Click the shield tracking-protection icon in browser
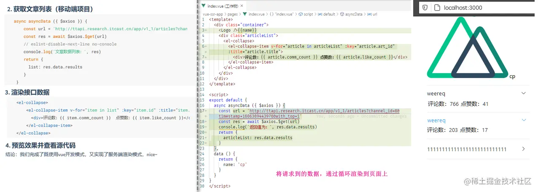Viewport: 538px width, 192px height. pyautogui.click(x=425, y=8)
